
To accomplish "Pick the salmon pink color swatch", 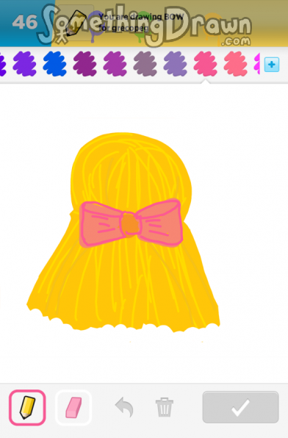I will pos(236,64).
